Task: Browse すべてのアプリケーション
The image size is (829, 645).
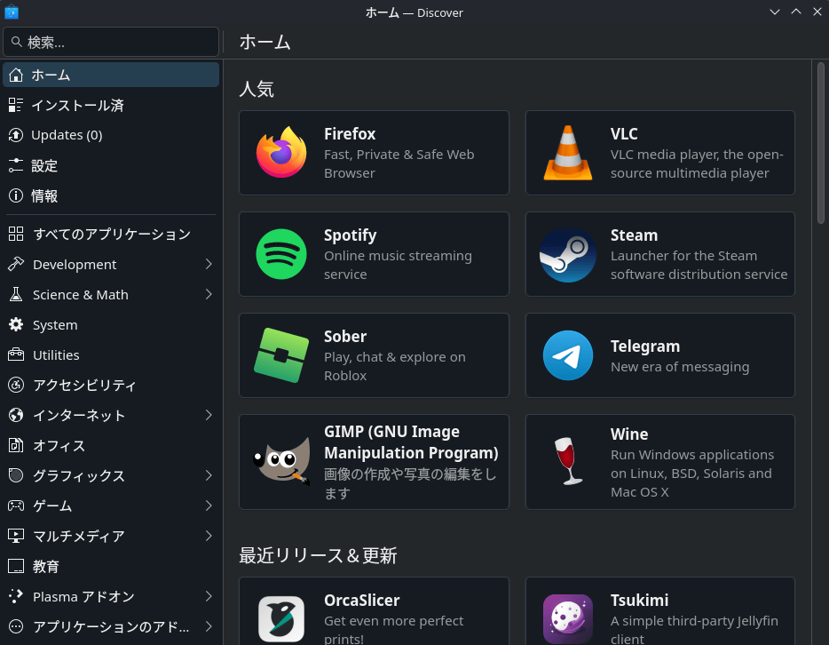Action: (111, 234)
